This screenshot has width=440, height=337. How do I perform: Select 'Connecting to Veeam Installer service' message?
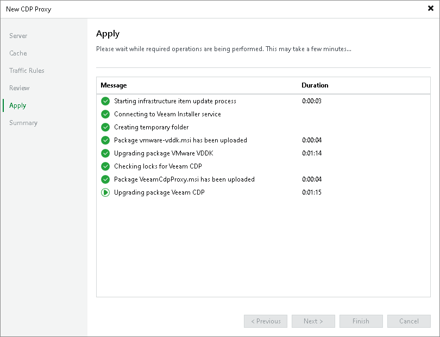(167, 114)
